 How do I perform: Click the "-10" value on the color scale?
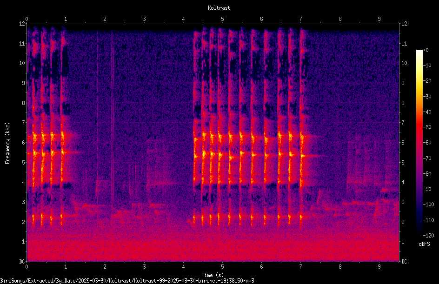click(427, 66)
